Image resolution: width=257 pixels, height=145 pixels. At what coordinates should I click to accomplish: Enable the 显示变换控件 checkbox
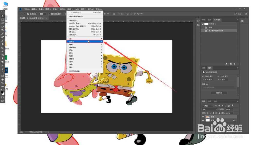pos(49,14)
